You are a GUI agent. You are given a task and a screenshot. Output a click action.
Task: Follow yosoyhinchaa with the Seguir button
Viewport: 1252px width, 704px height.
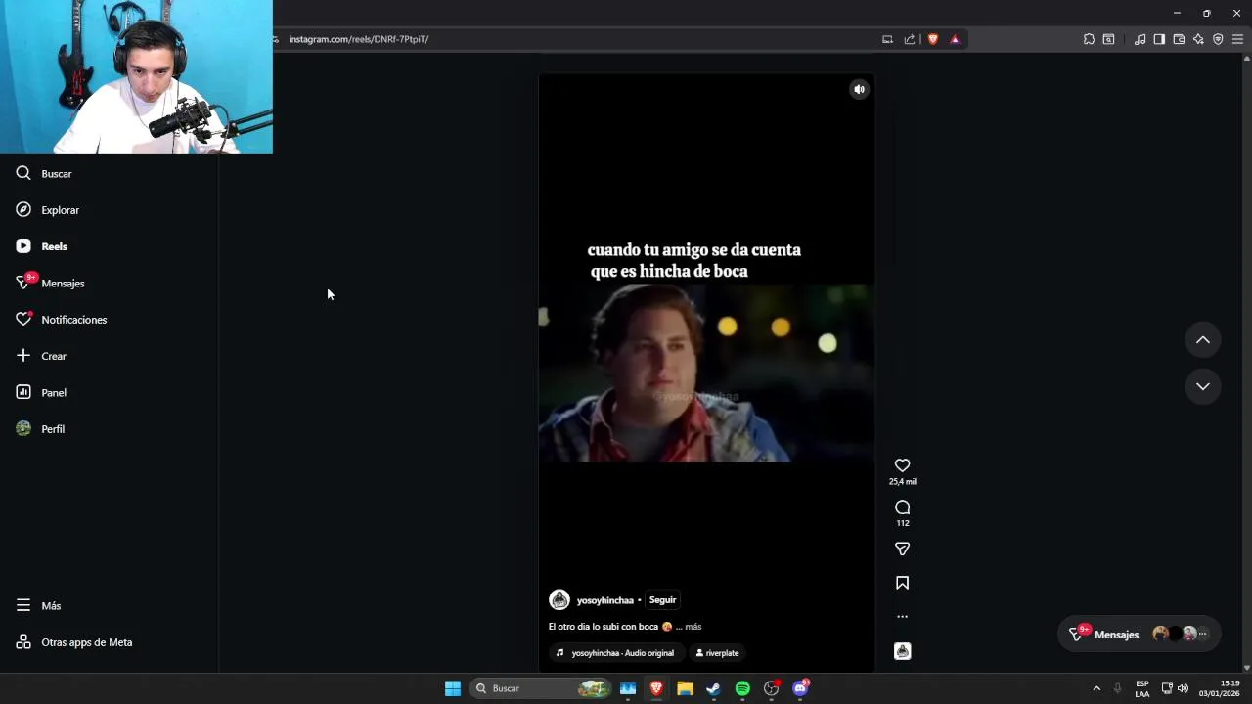tap(662, 600)
